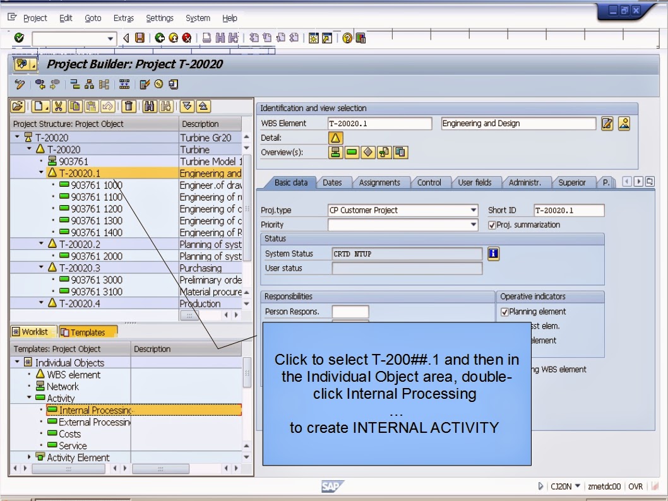Click the green Enter checkmark button
Image resolution: width=668 pixels, height=501 pixels.
18,38
